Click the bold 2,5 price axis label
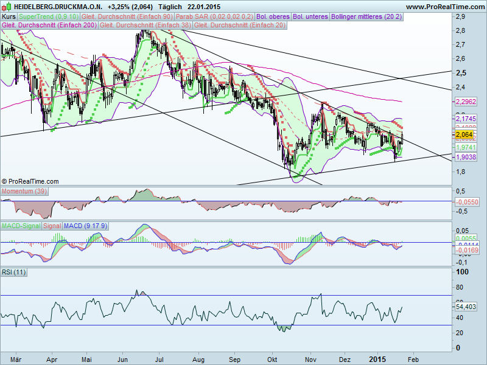The height and width of the screenshot is (365, 487). tap(461, 73)
